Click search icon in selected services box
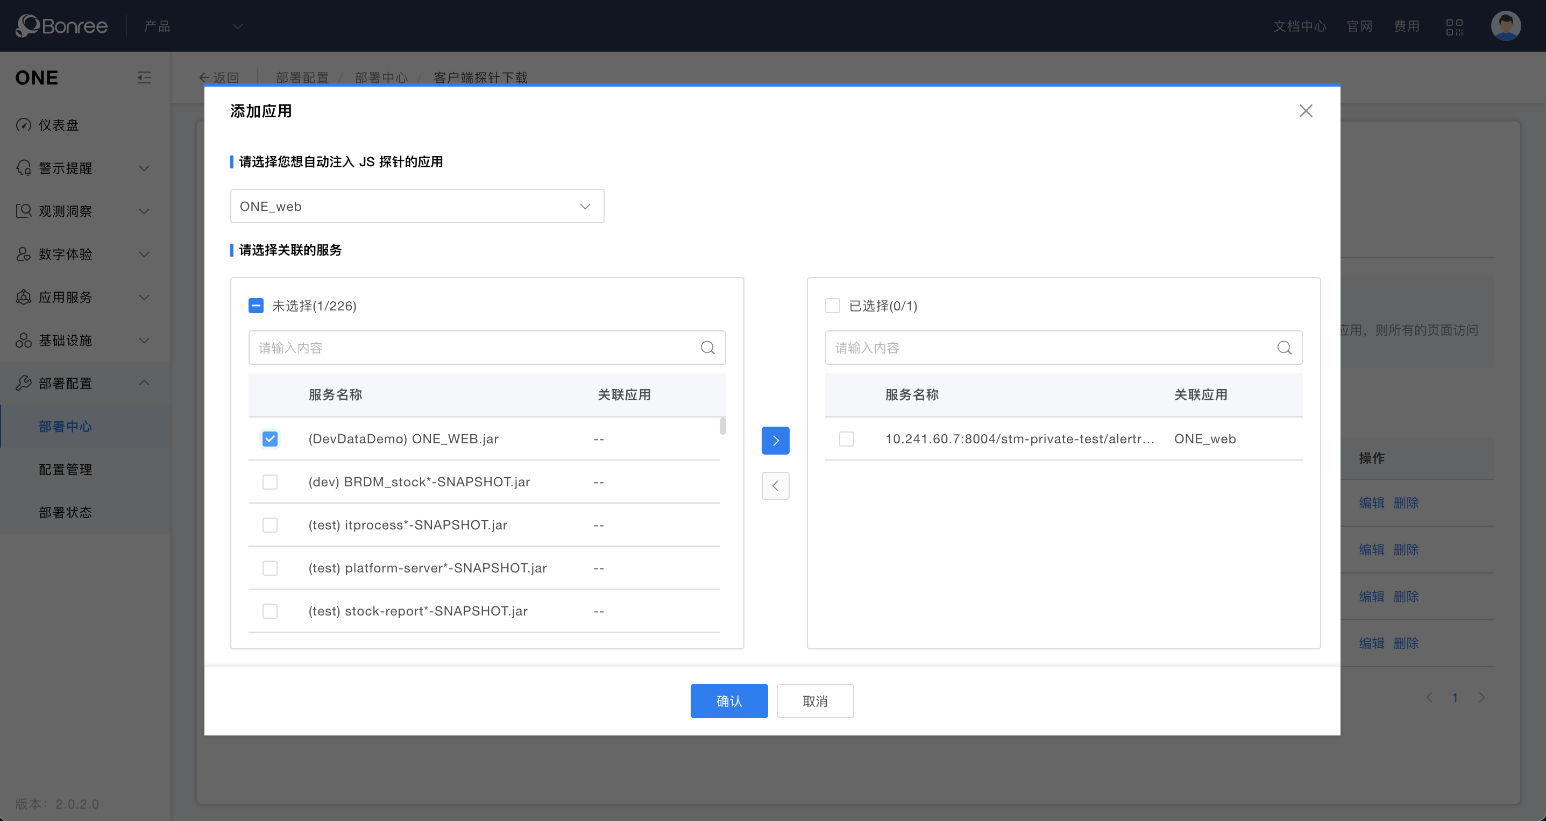The image size is (1546, 821). point(1283,348)
